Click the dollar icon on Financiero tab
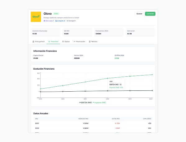Image resolution: width=186 pixels, height=142 pixels. (49, 42)
